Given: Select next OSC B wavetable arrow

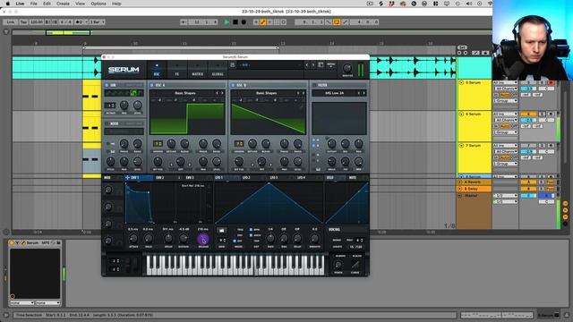Looking at the screenshot, I should pos(303,93).
